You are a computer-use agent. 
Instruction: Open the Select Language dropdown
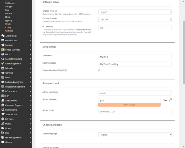[135, 135]
